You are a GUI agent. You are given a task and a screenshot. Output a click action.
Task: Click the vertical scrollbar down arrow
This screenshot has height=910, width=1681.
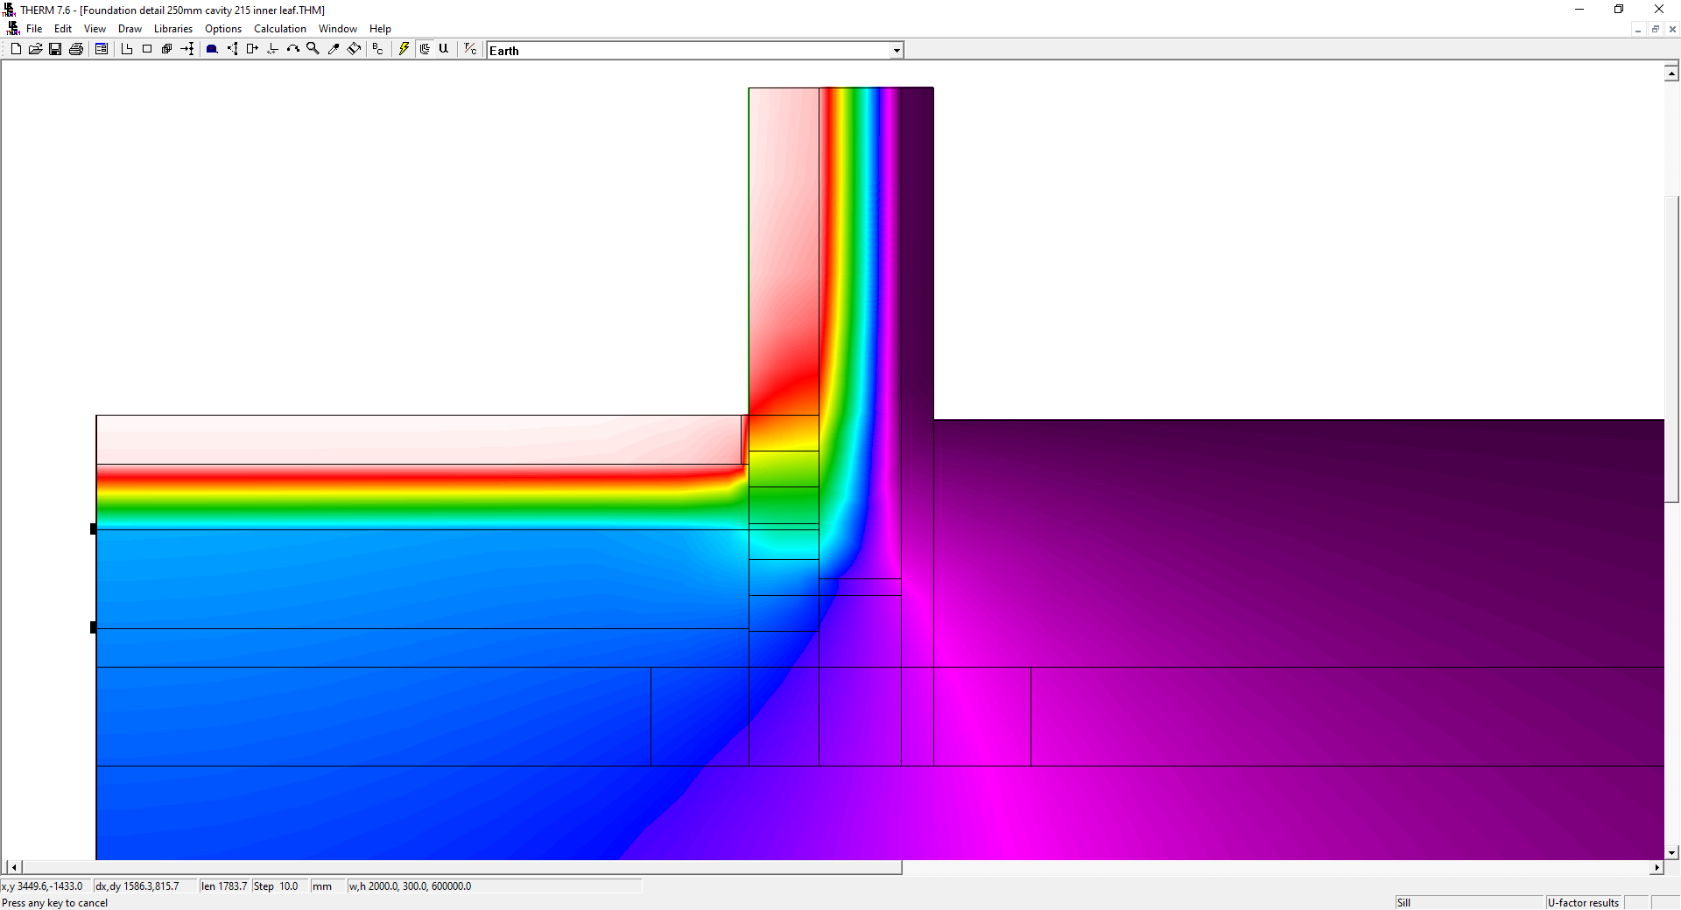coord(1672,852)
